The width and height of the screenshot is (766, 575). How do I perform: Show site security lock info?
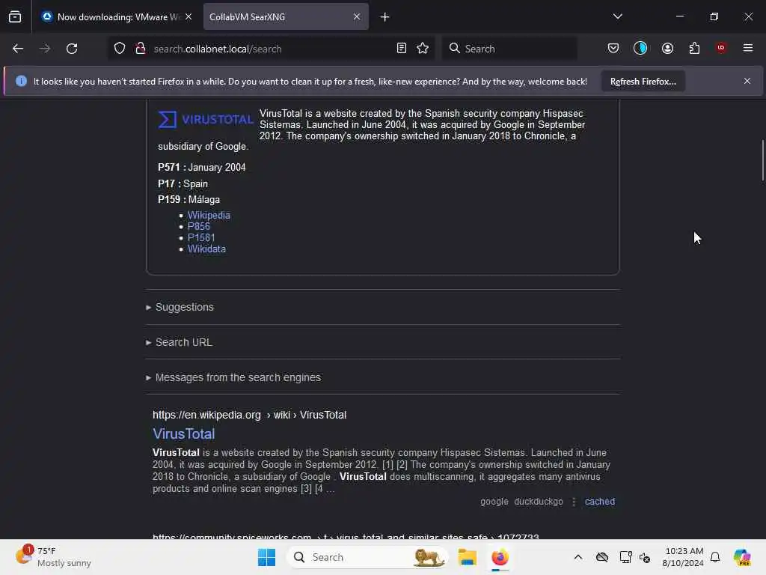point(141,49)
